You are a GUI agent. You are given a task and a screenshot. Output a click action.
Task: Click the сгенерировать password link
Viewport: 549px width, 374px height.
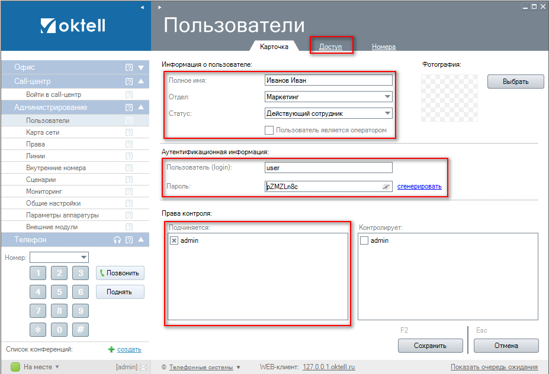419,187
